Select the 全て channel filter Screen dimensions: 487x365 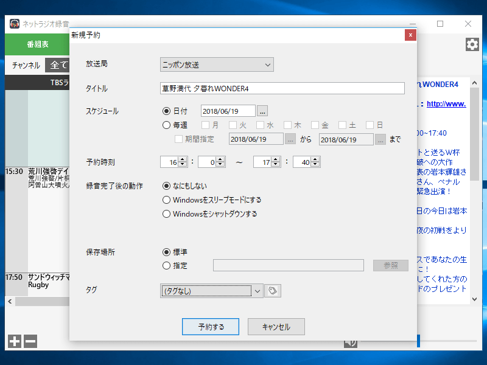(59, 65)
